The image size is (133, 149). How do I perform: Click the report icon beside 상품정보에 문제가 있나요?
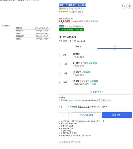tap(60, 142)
